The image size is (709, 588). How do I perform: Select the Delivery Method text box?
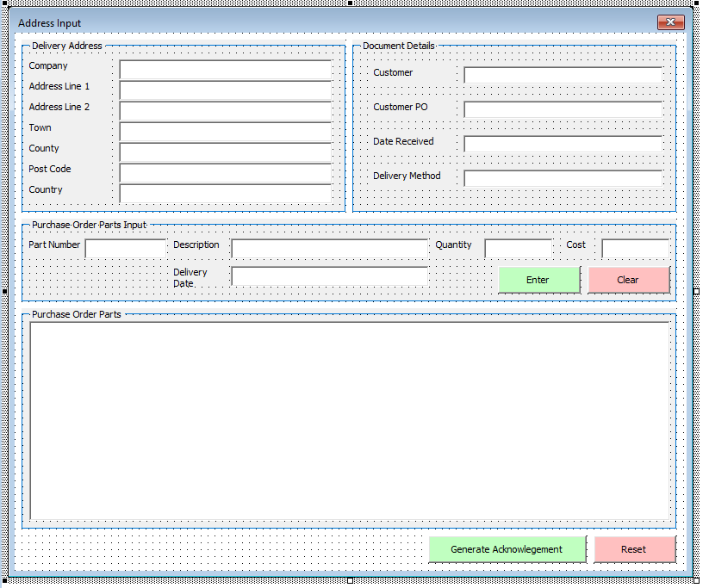click(x=562, y=178)
